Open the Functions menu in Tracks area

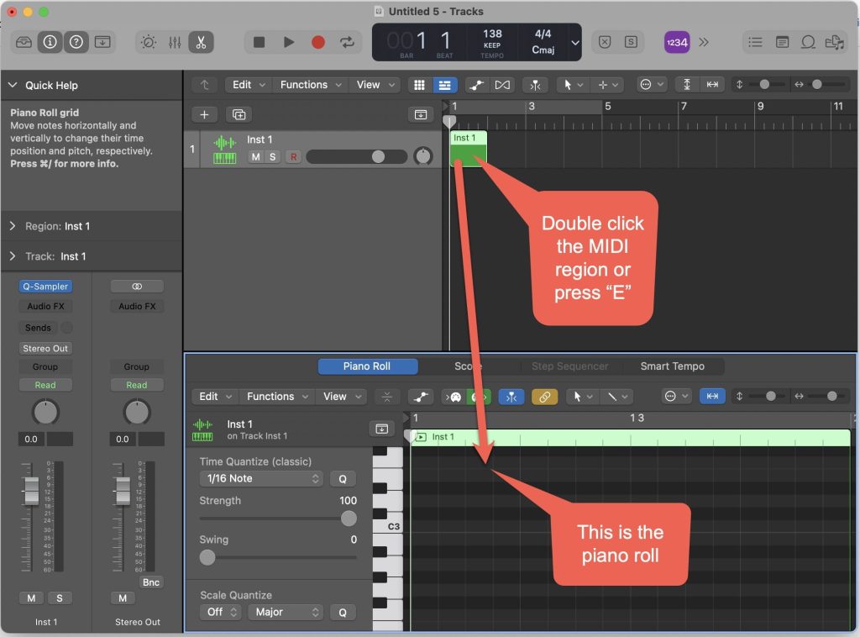(x=311, y=85)
